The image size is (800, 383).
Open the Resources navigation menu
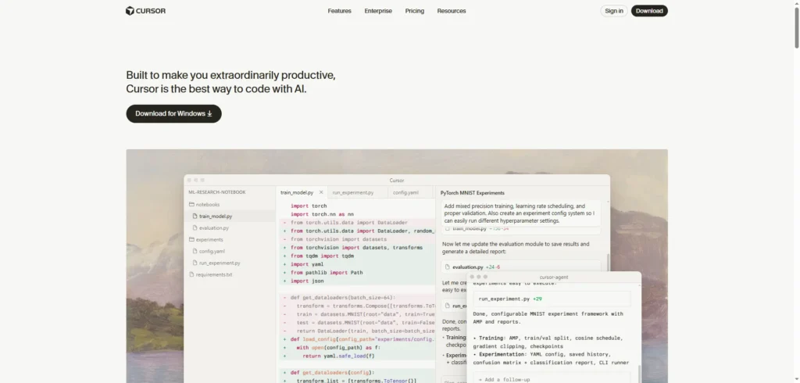[452, 11]
